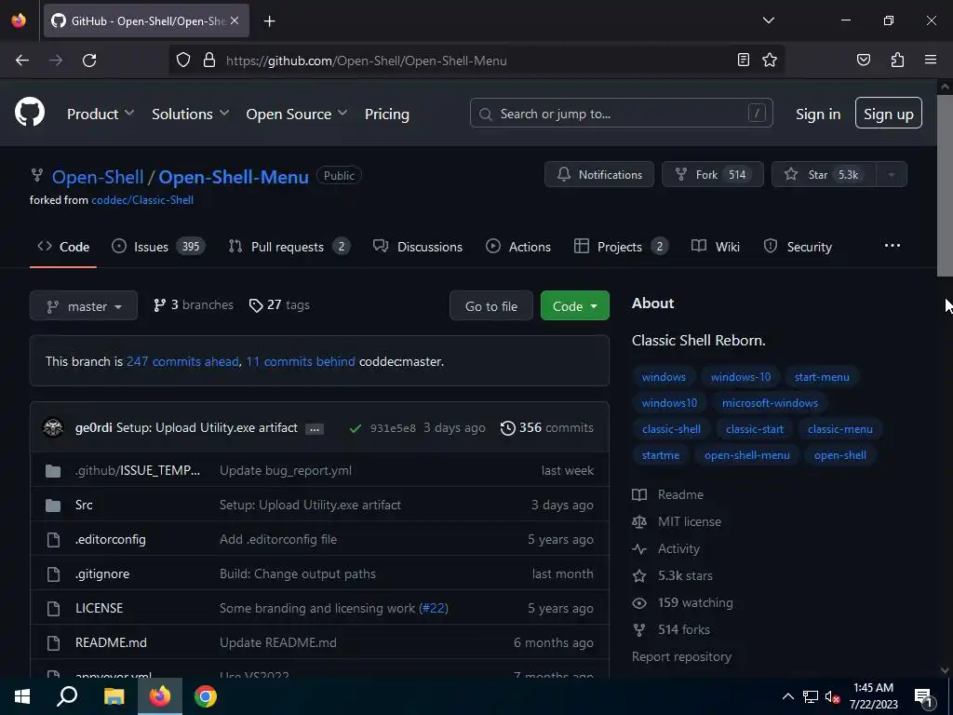Image resolution: width=953 pixels, height=715 pixels.
Task: Toggle reader view icon in address bar
Action: tap(744, 60)
